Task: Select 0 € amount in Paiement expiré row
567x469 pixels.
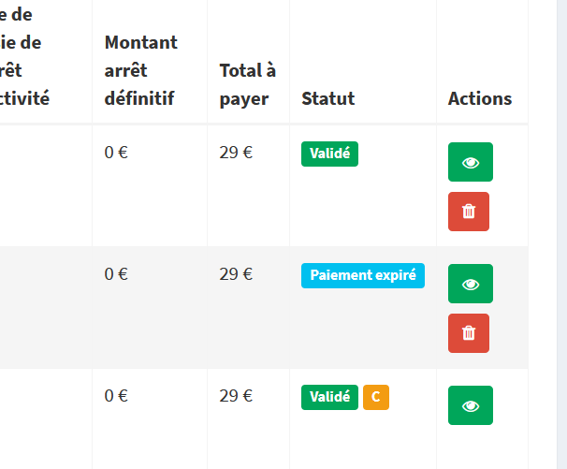Action: [x=116, y=274]
